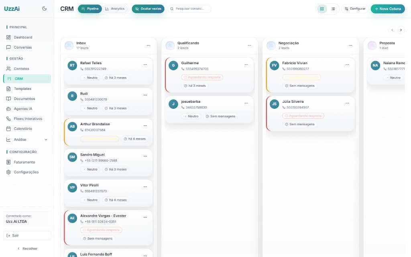
Task: Open the Configurar settings
Action: click(355, 9)
